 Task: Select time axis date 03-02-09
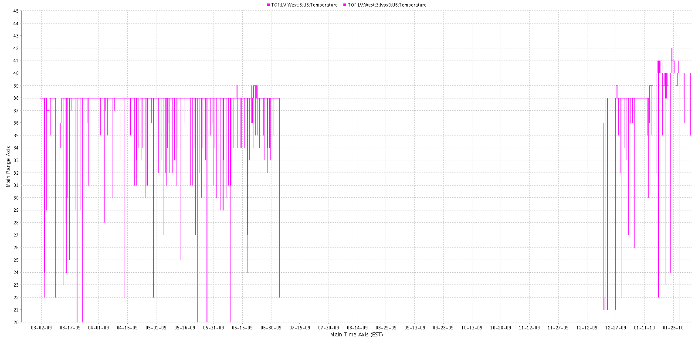click(41, 328)
